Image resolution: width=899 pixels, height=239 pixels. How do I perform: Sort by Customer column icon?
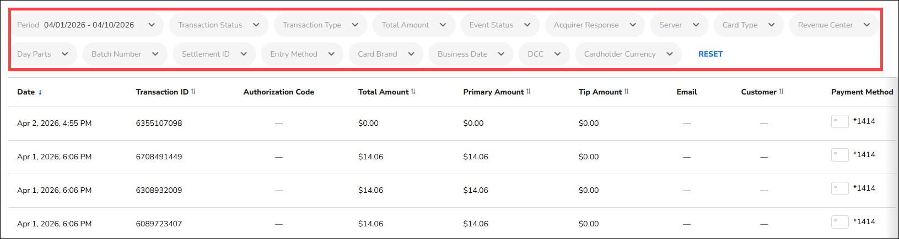coord(781,92)
